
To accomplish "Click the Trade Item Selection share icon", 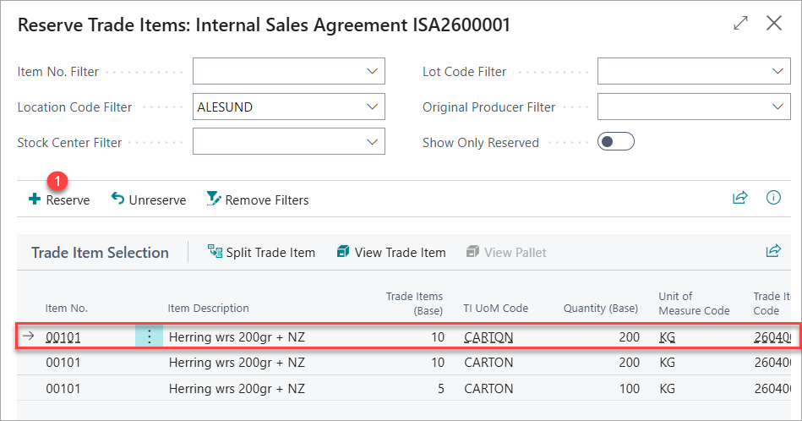I will [773, 251].
